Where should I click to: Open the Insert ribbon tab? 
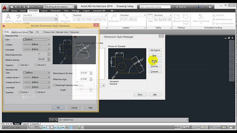[x=23, y=11]
